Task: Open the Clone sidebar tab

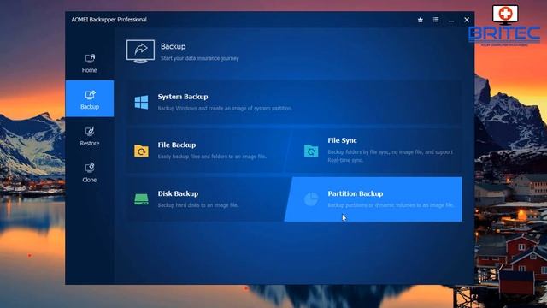Action: (x=89, y=173)
